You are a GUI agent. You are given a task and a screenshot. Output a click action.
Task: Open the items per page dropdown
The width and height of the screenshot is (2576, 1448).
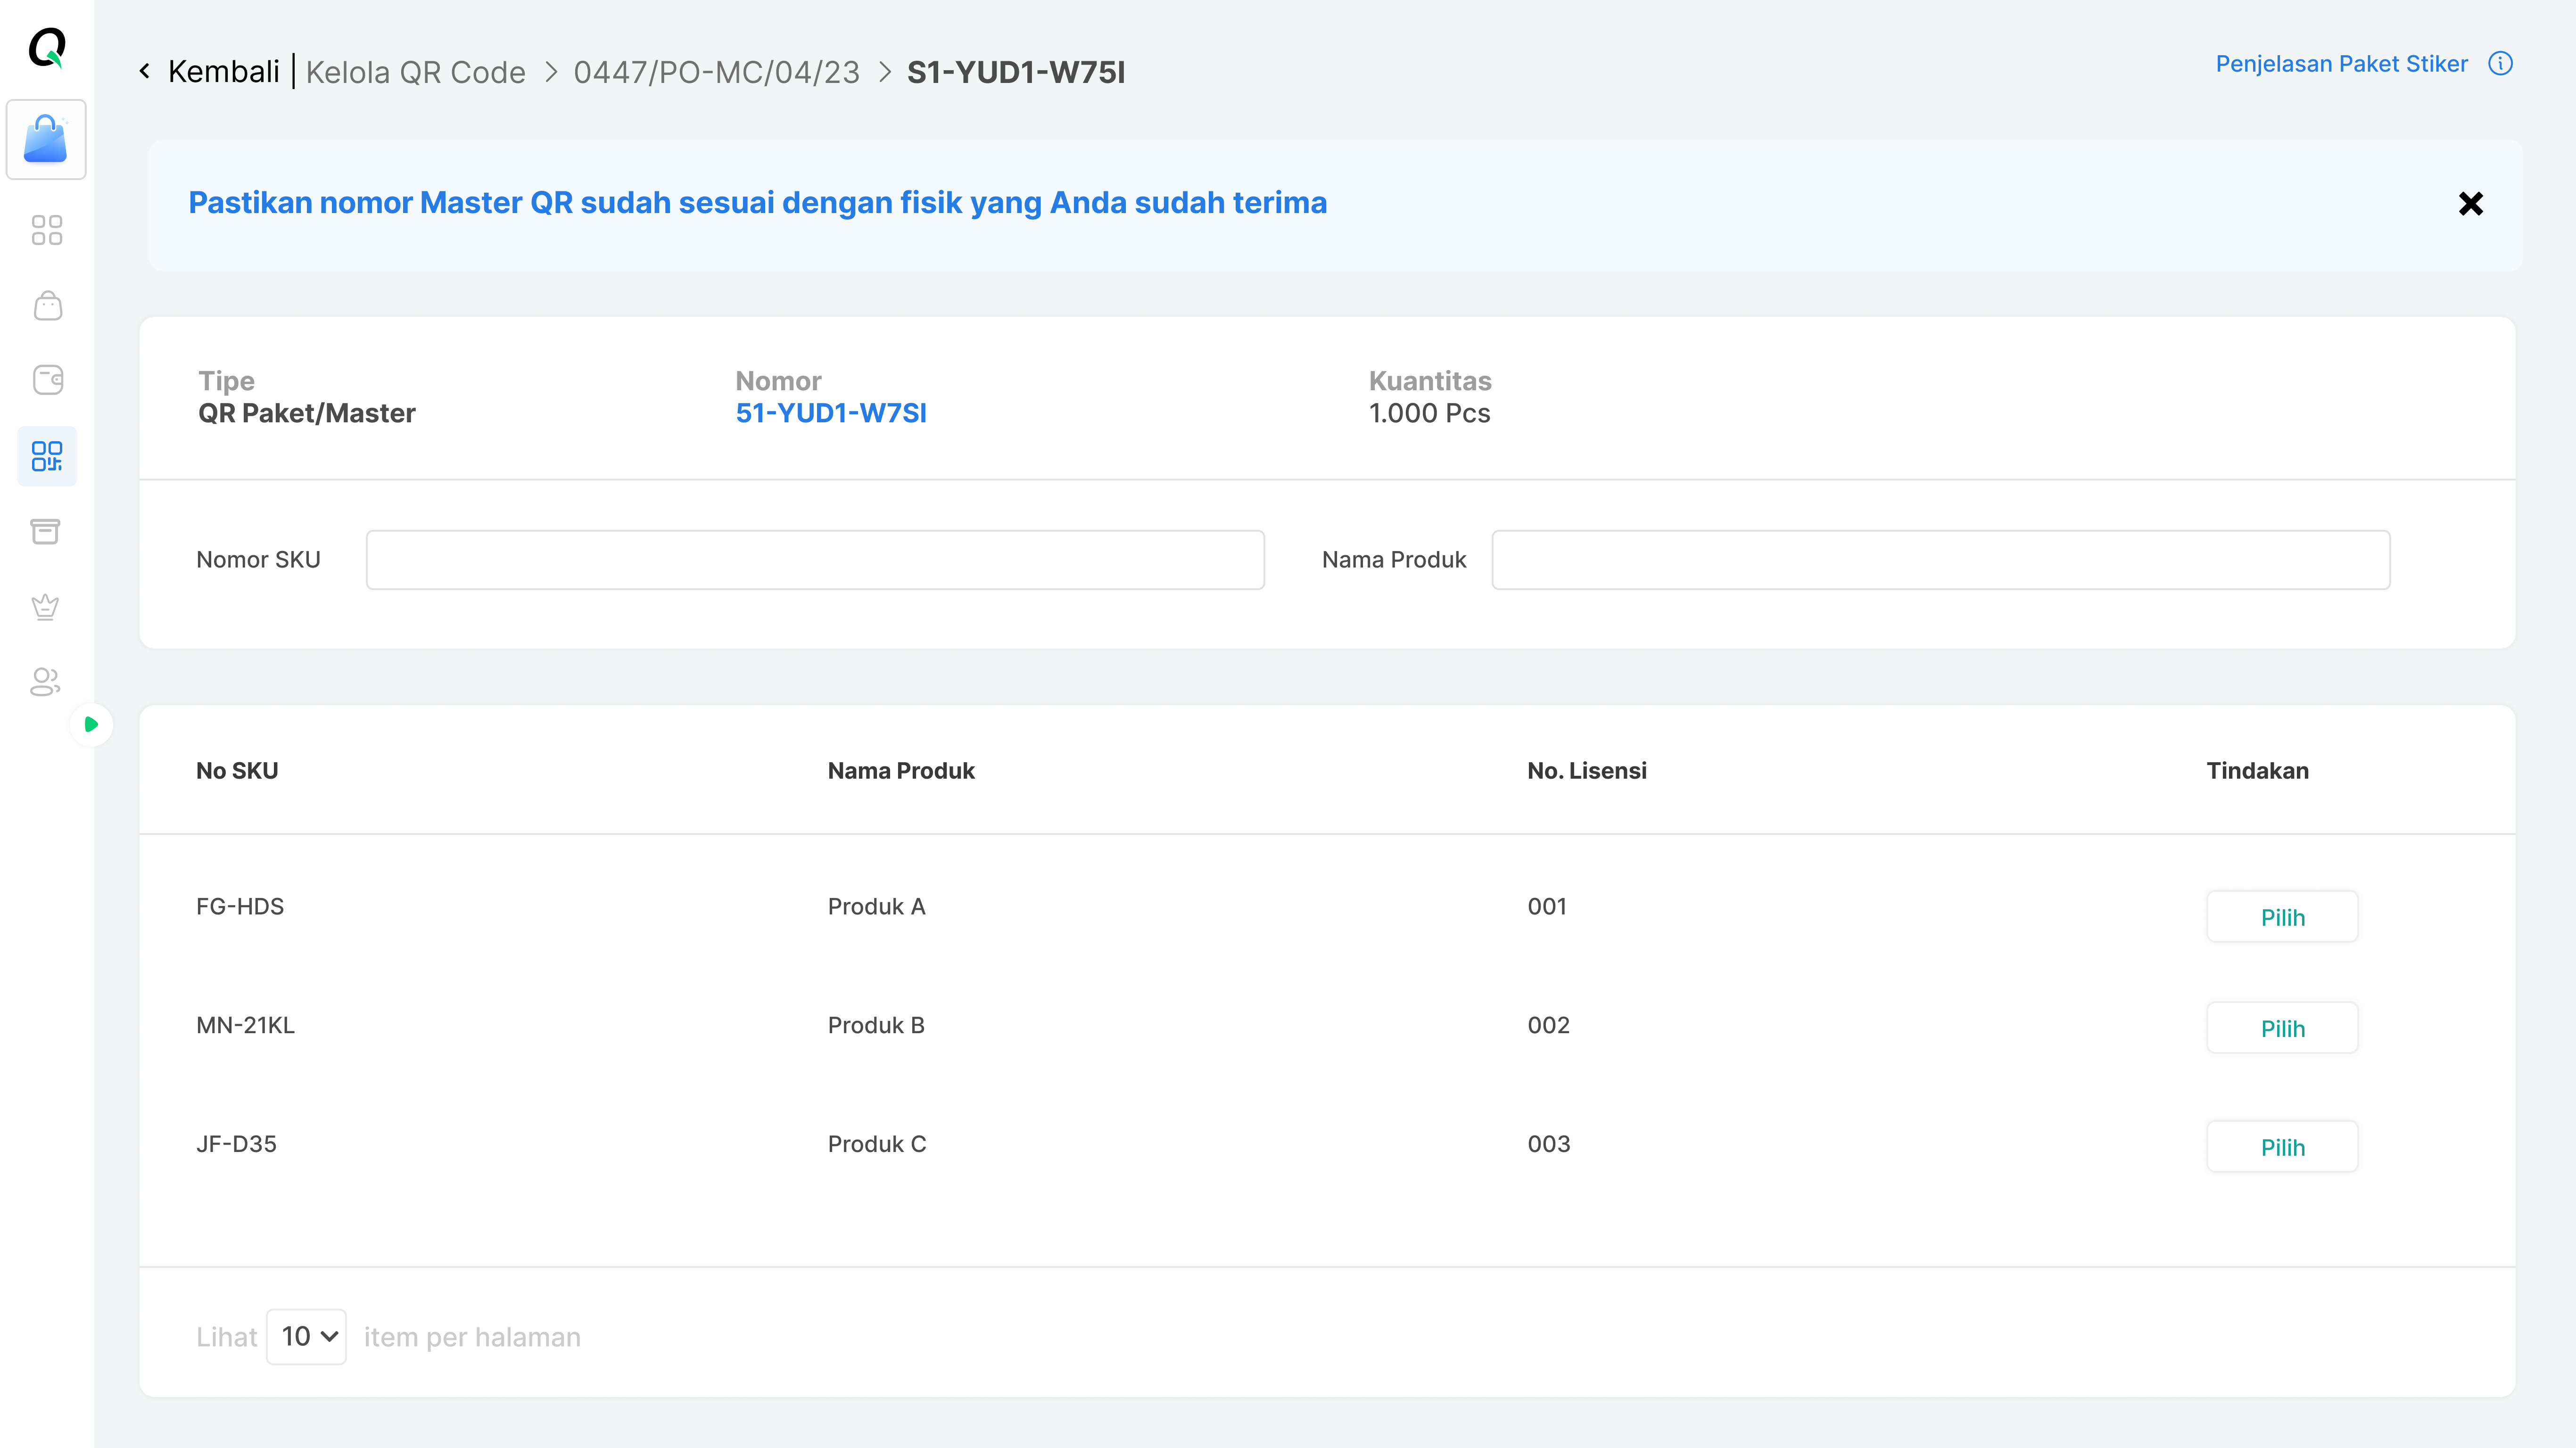306,1337
